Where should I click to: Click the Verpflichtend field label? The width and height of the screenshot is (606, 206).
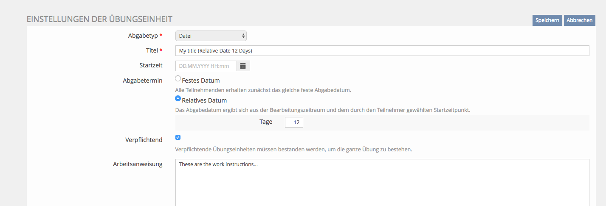tap(144, 140)
